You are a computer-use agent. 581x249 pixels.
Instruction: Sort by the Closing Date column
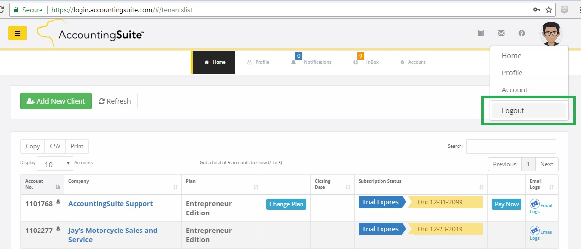pos(332,184)
